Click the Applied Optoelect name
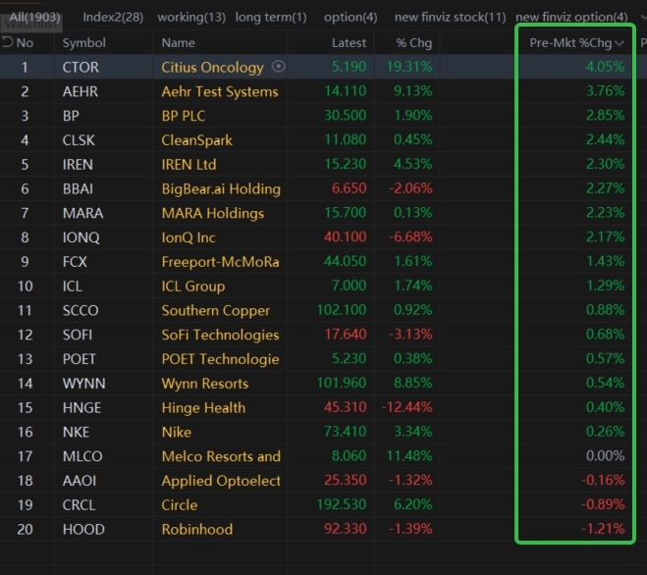This screenshot has height=575, width=647. (221, 482)
